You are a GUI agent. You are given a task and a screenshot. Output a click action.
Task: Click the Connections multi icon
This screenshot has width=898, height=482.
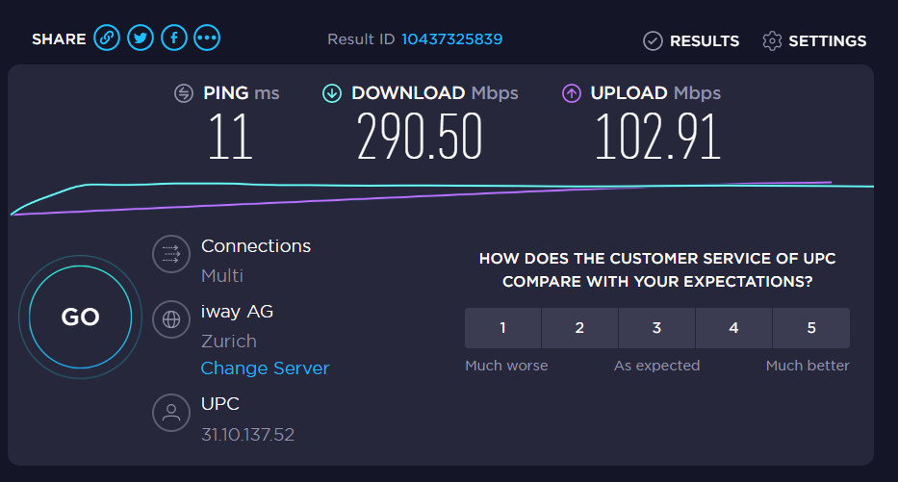pyautogui.click(x=171, y=254)
